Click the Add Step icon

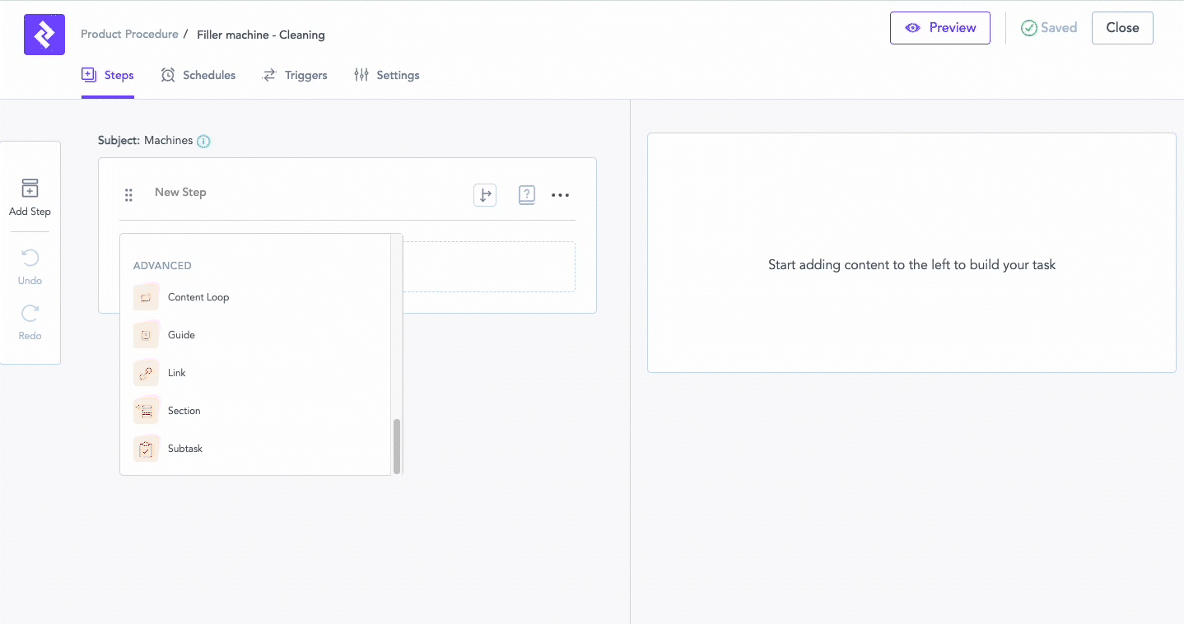(x=30, y=189)
